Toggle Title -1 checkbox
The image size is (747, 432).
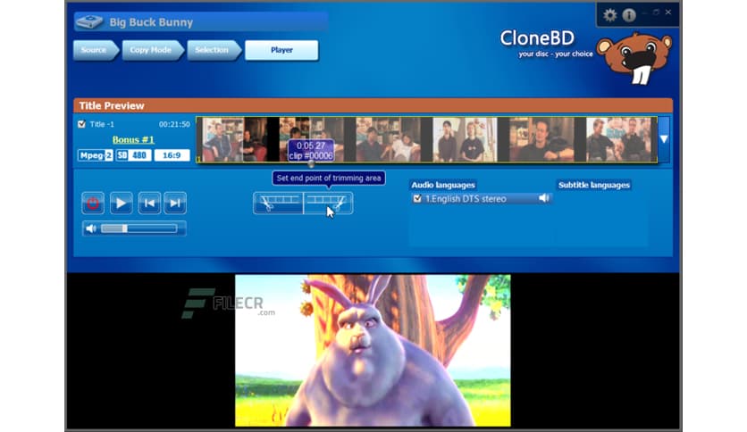(81, 124)
